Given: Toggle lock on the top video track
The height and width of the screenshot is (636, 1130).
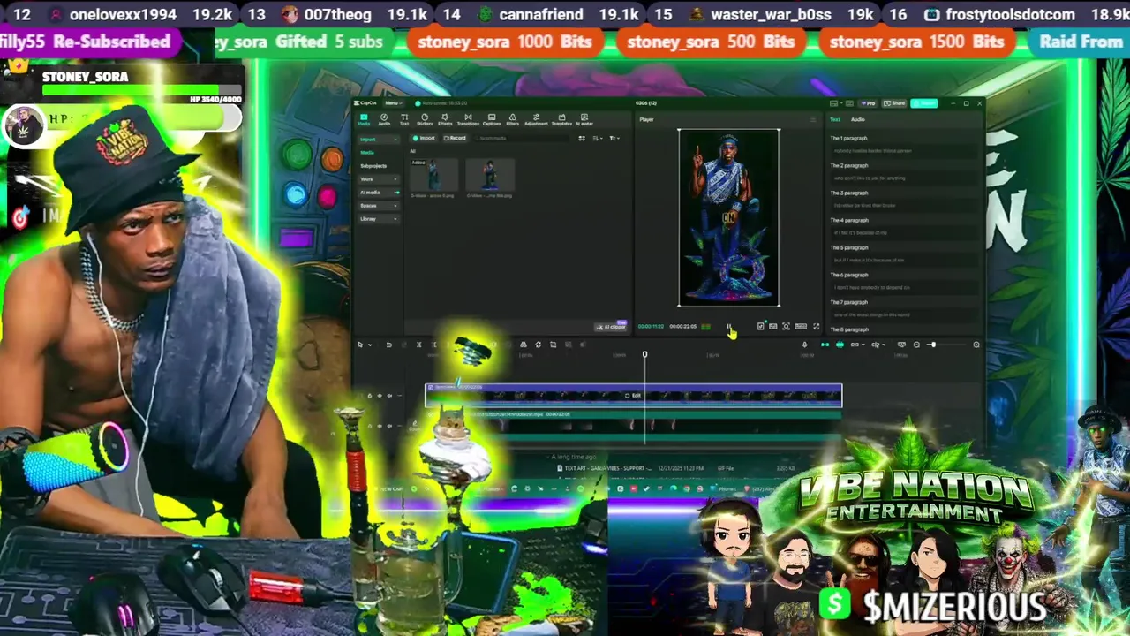Looking at the screenshot, I should click(x=370, y=396).
